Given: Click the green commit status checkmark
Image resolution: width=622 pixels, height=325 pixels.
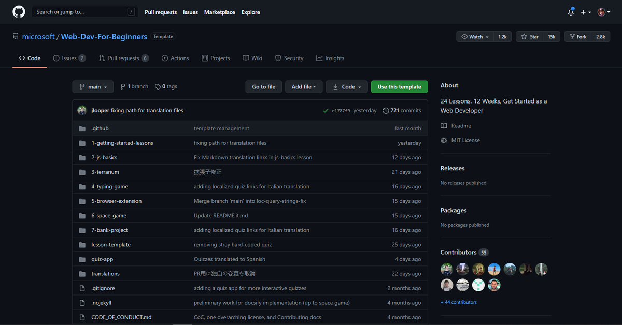Looking at the screenshot, I should 326,110.
